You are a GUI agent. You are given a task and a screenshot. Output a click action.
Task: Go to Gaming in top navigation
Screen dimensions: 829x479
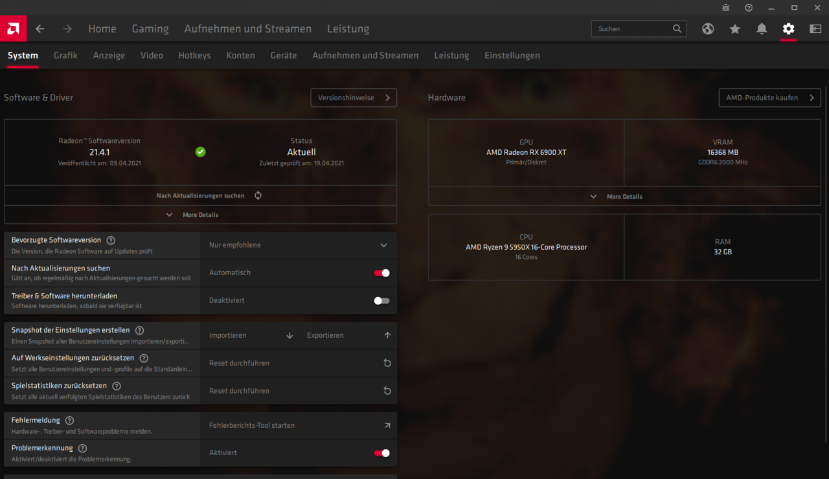pos(150,28)
